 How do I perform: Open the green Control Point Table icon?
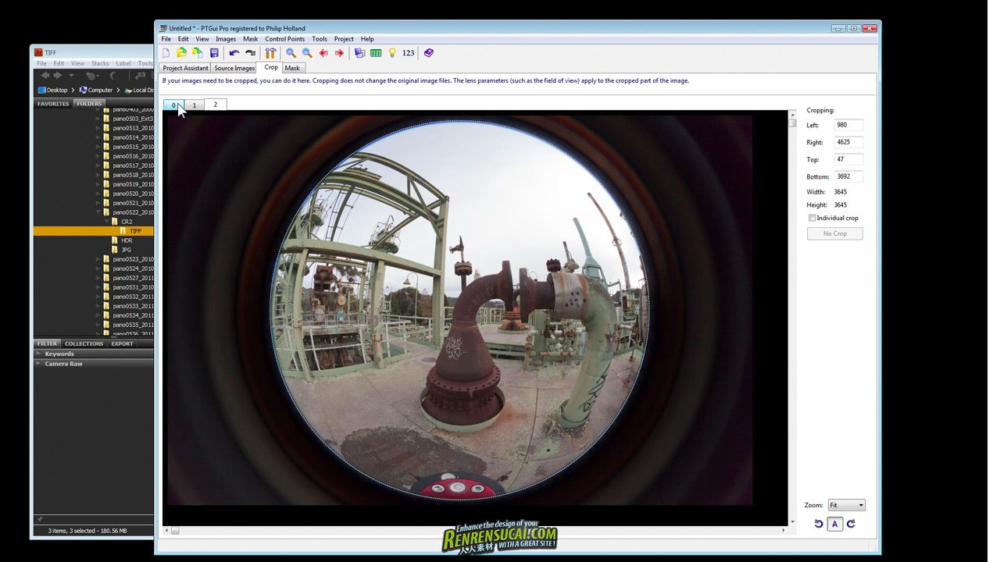tap(376, 53)
